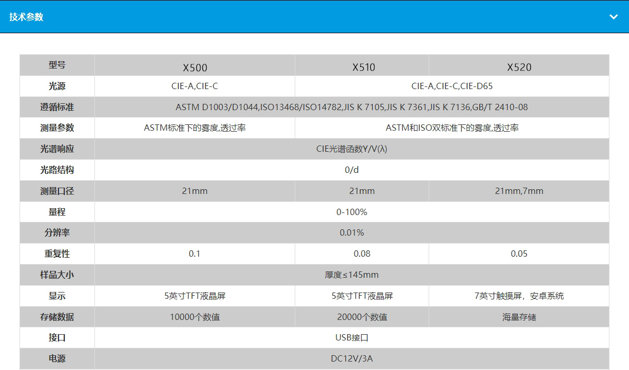Image resolution: width=629 pixels, height=370 pixels.
Task: Select the 0.05 repeatability value
Action: click(519, 254)
